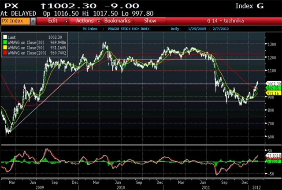Click the 27.8318 indicator value tag
The image size is (282, 190).
(273, 156)
